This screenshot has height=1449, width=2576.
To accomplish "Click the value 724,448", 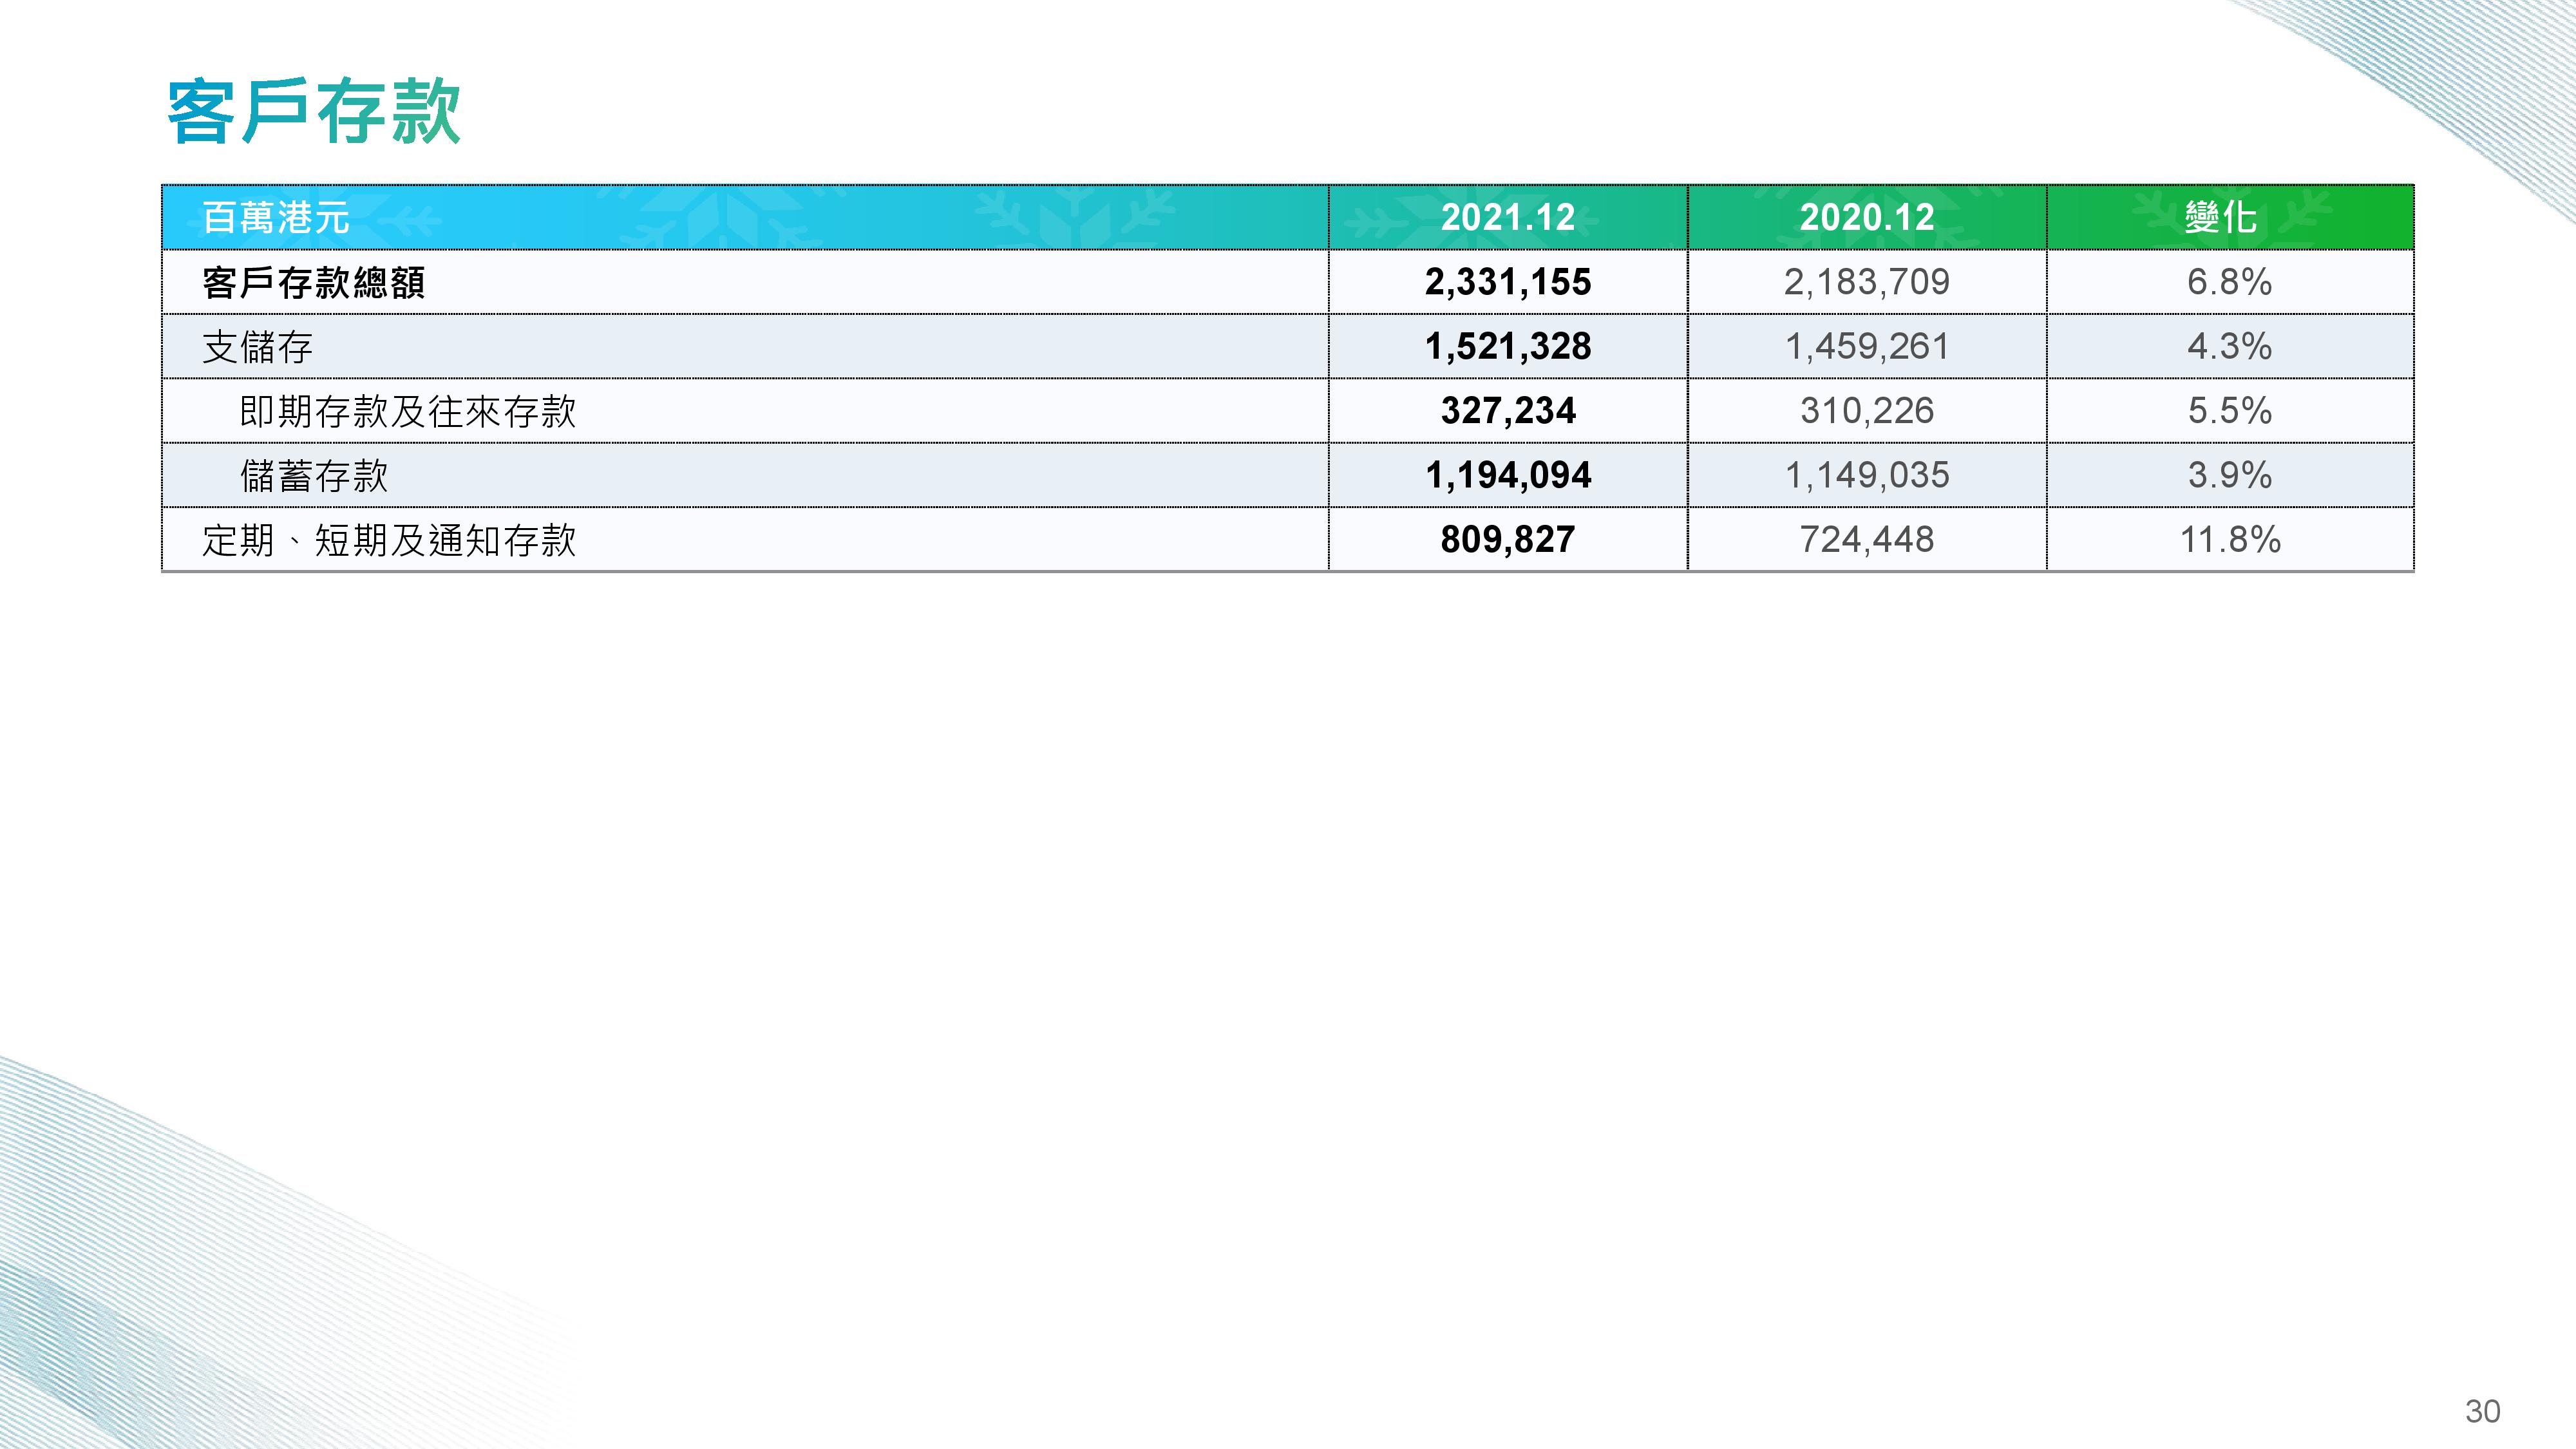I will pyautogui.click(x=1866, y=540).
